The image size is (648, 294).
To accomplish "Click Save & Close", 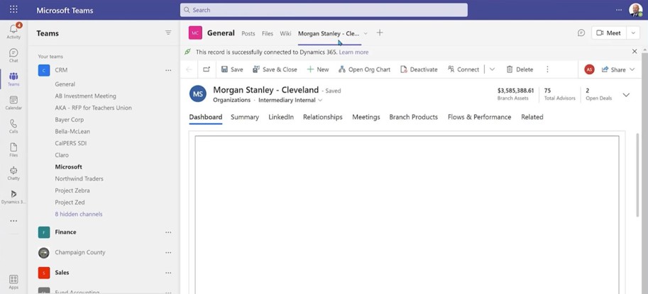I will click(x=275, y=69).
